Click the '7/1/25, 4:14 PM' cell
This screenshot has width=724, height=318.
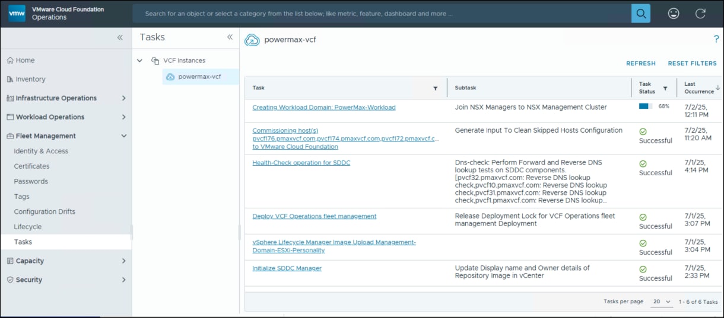click(x=696, y=167)
